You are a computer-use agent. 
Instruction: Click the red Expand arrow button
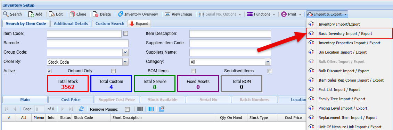(139, 24)
